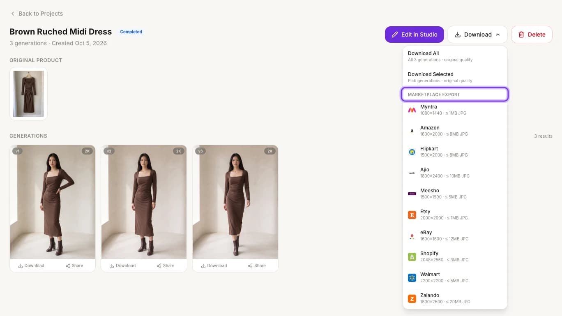
Task: Click the pencil icon in Edit in Studio
Action: pyautogui.click(x=395, y=35)
